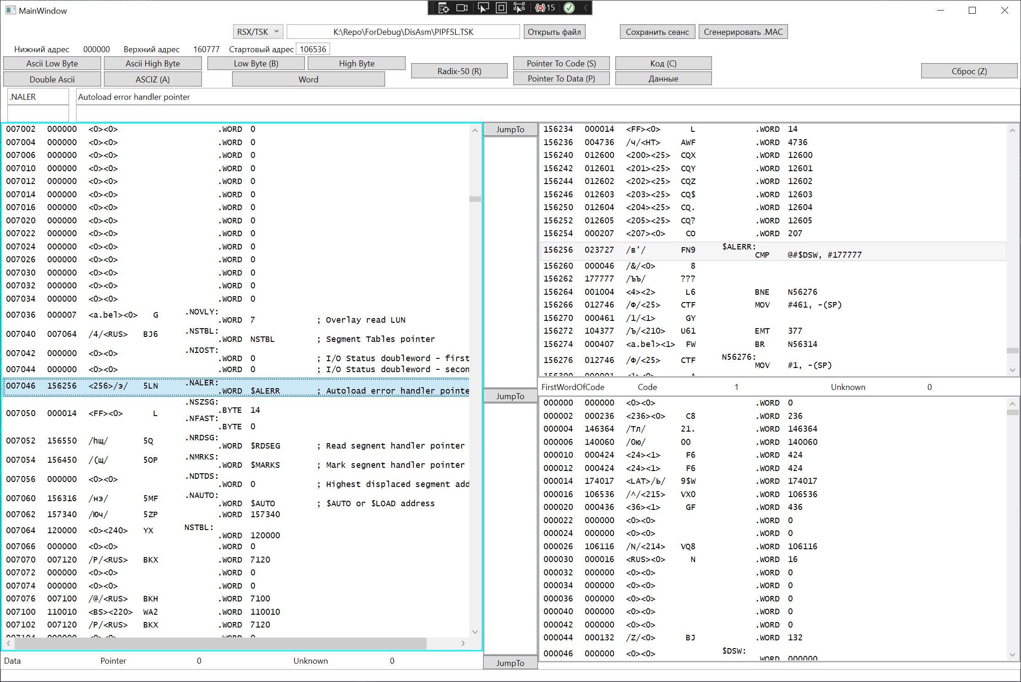Apply Pointer To Code (S) format
The image size is (1021, 682).
tap(561, 63)
